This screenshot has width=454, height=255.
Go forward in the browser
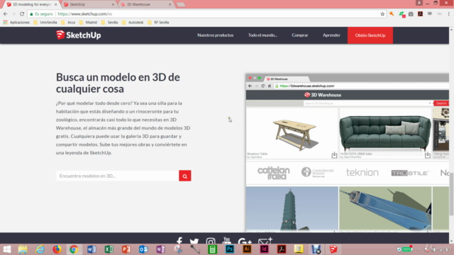click(x=13, y=14)
